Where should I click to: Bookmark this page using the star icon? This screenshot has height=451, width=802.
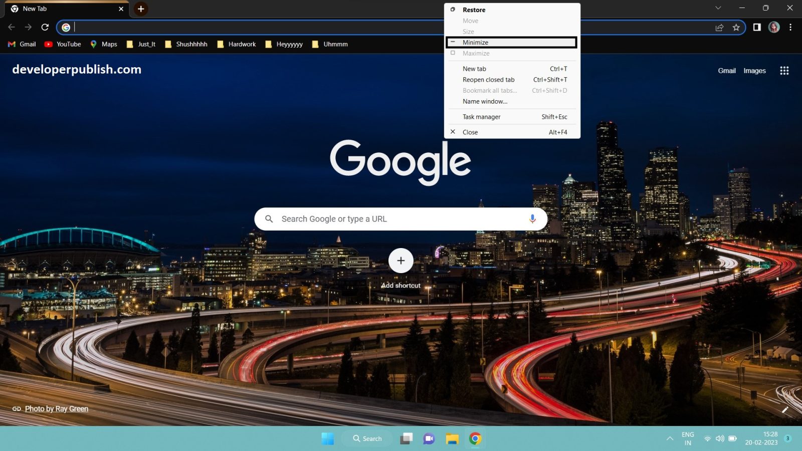(x=737, y=28)
